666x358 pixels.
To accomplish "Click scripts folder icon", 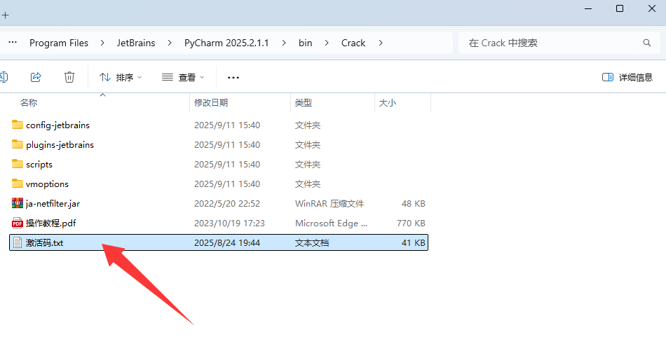I will 18,163.
